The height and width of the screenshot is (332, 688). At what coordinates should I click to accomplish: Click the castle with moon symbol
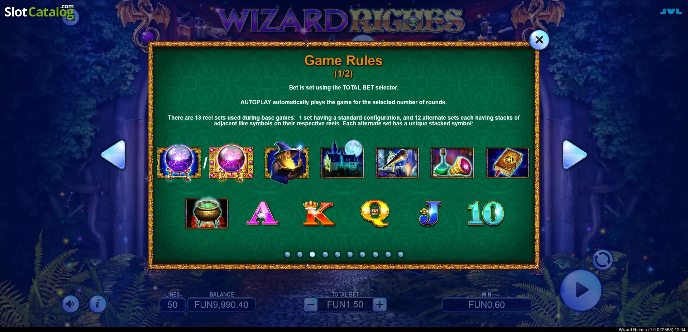[342, 160]
